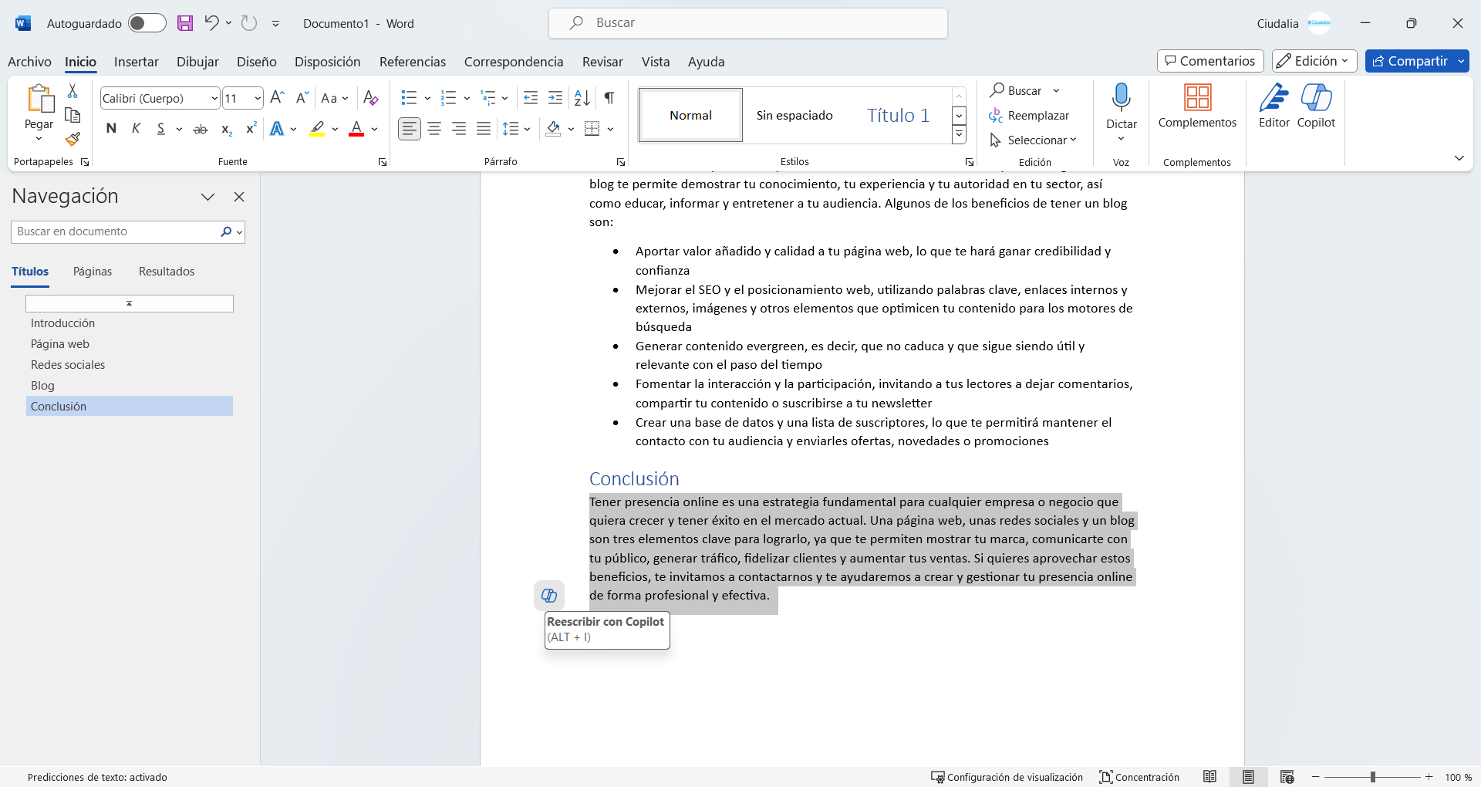Click the Reescribir con Copilot margin icon
The width and height of the screenshot is (1481, 787).
(549, 595)
